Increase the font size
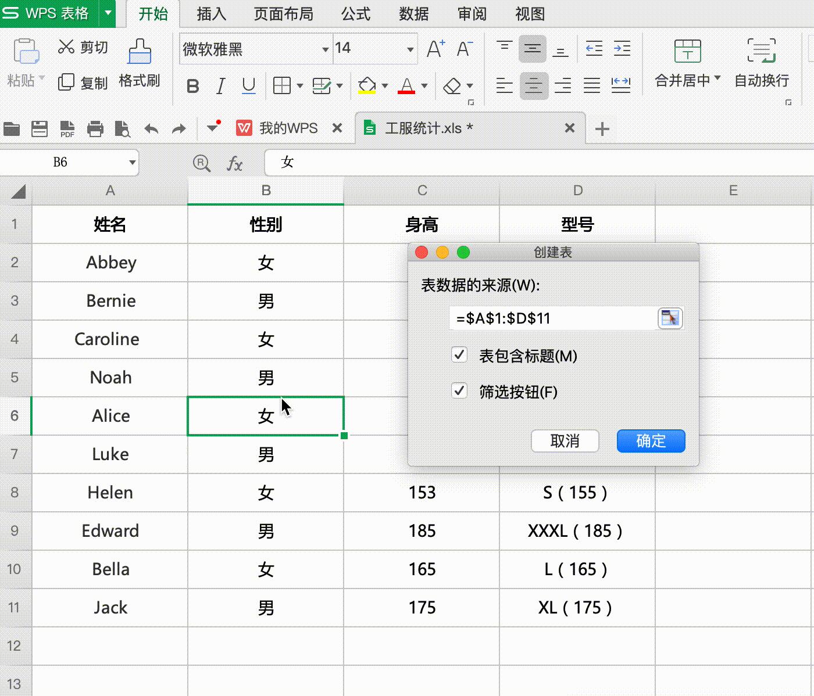The width and height of the screenshot is (814, 696). pyautogui.click(x=435, y=49)
